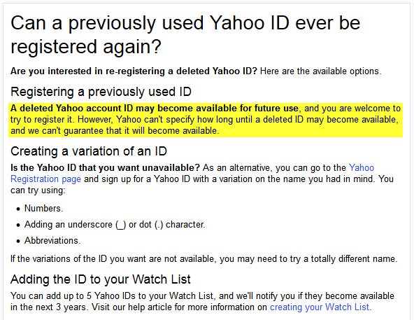Click the main title about previously used Yahoo ID

click(185, 34)
